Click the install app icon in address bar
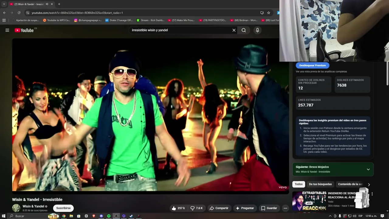The image size is (389, 219). [x=262, y=13]
